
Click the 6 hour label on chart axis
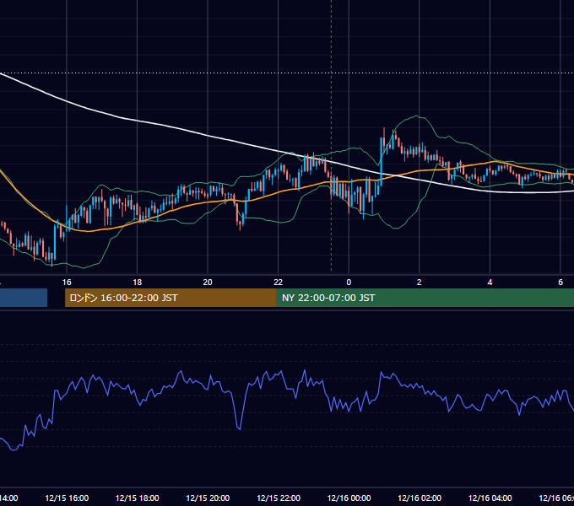coord(560,283)
